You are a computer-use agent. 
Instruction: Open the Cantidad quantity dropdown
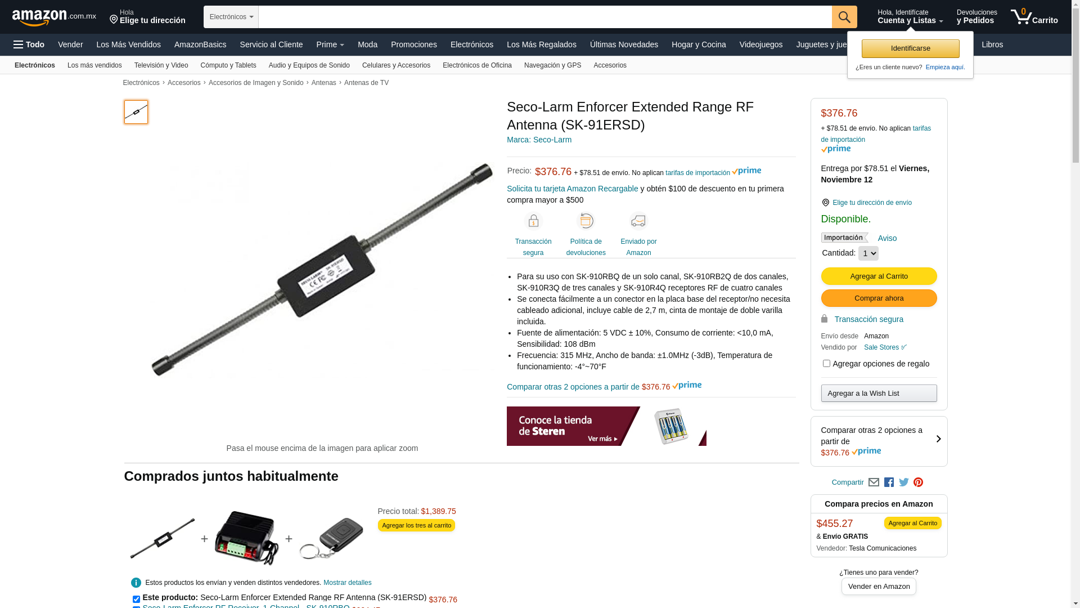click(x=868, y=253)
